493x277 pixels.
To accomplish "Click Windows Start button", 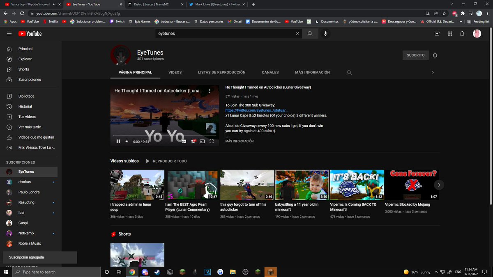I will point(6,272).
